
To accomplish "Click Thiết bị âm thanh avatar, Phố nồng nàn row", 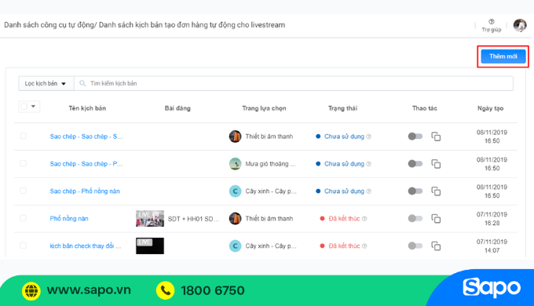I will [235, 219].
